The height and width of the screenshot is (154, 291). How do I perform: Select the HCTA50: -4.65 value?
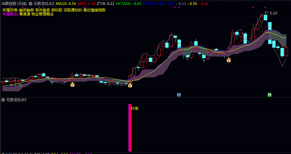click(129, 3)
